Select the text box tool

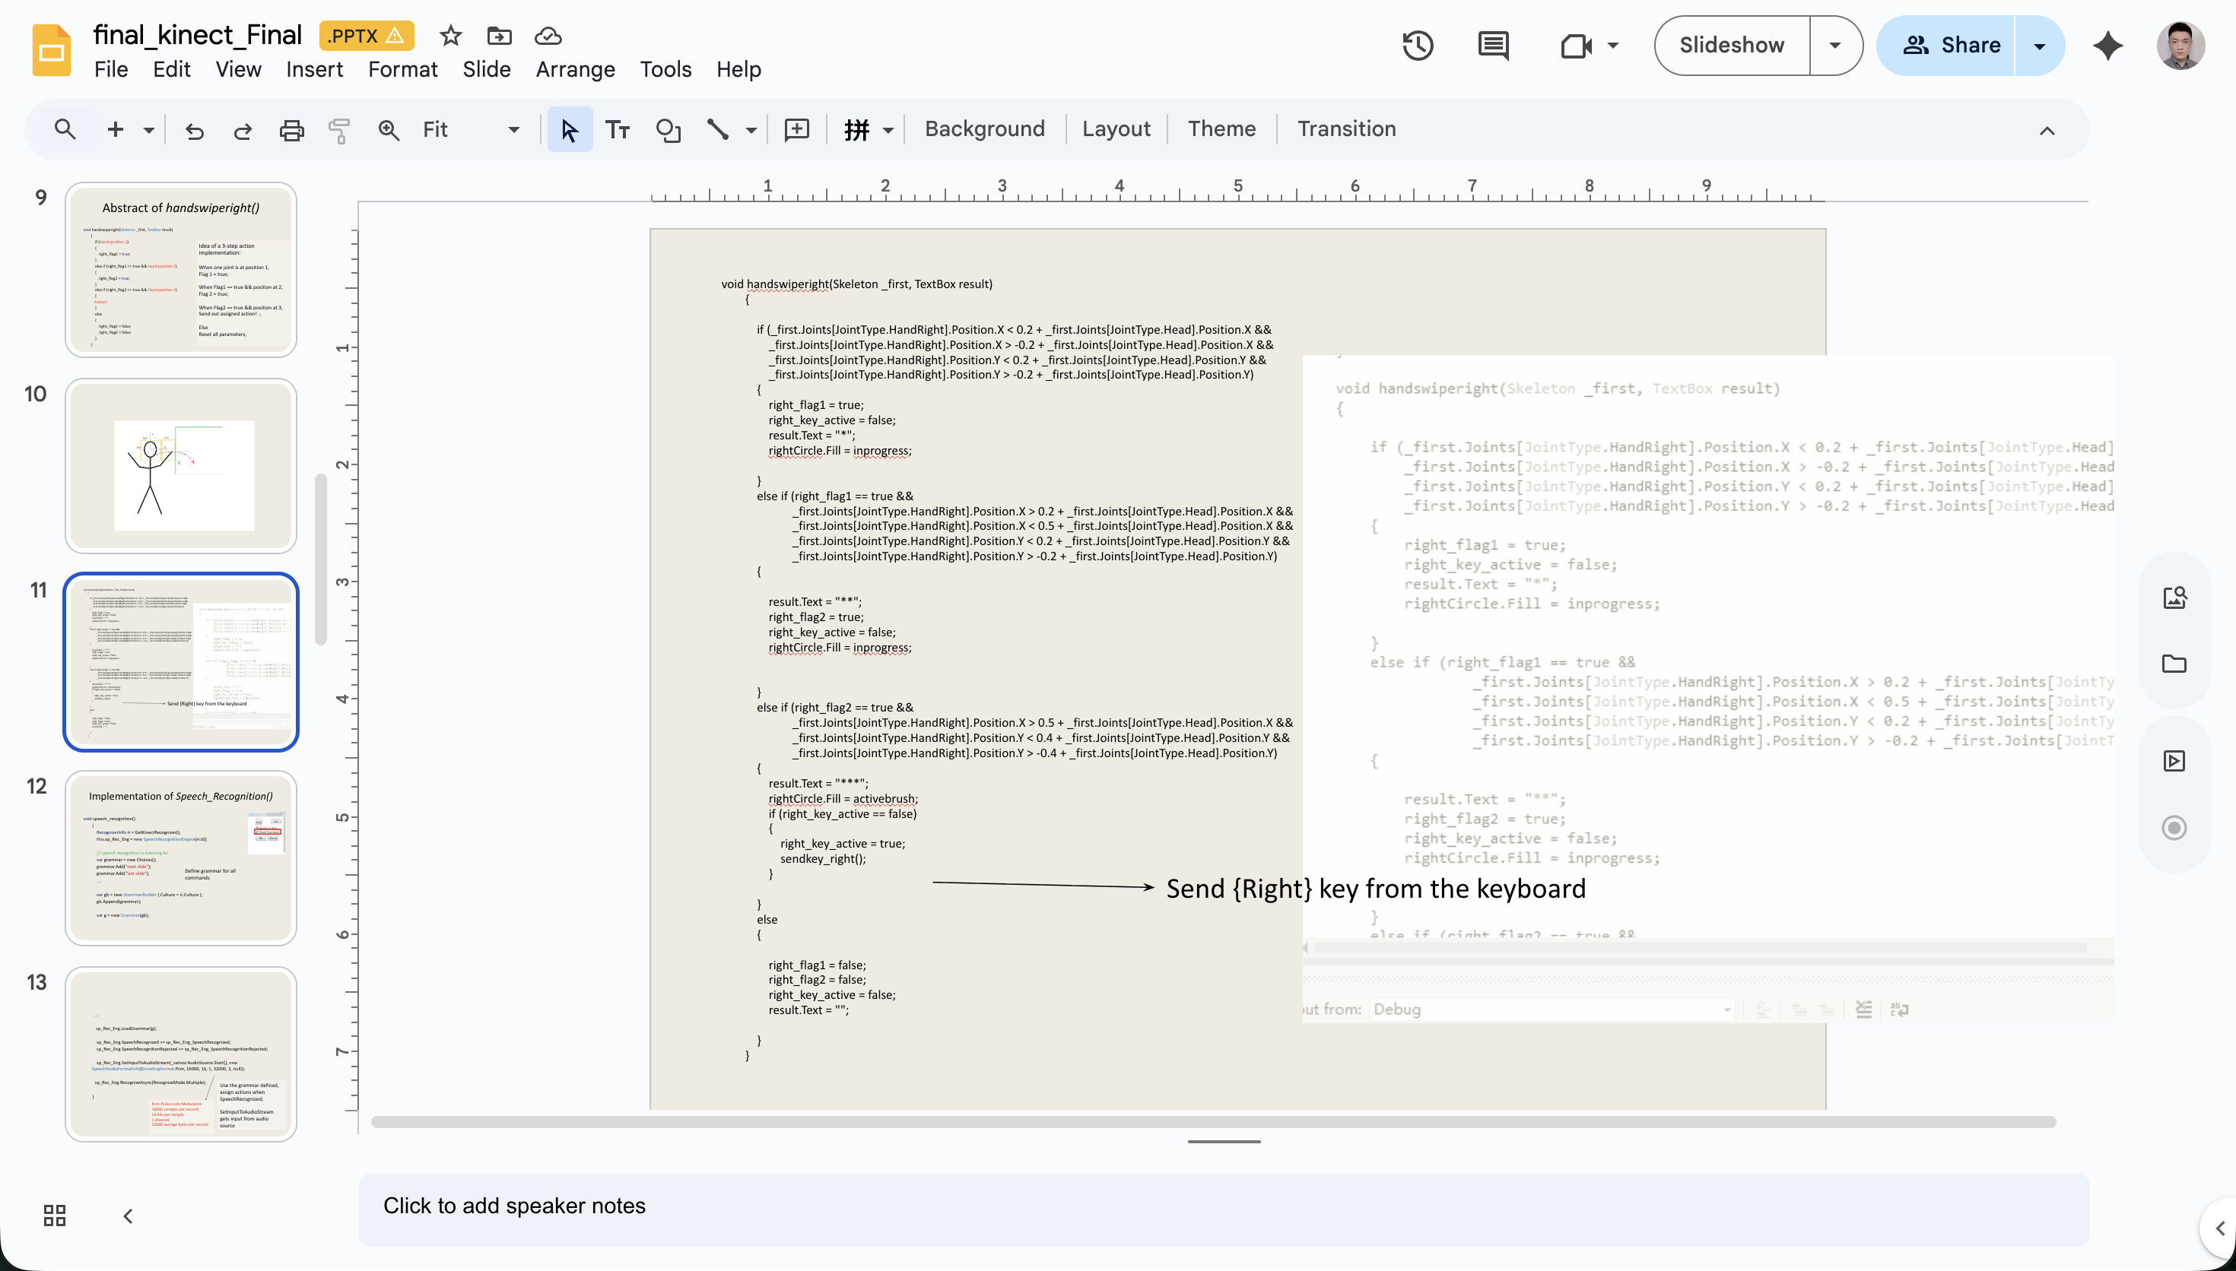tap(618, 130)
